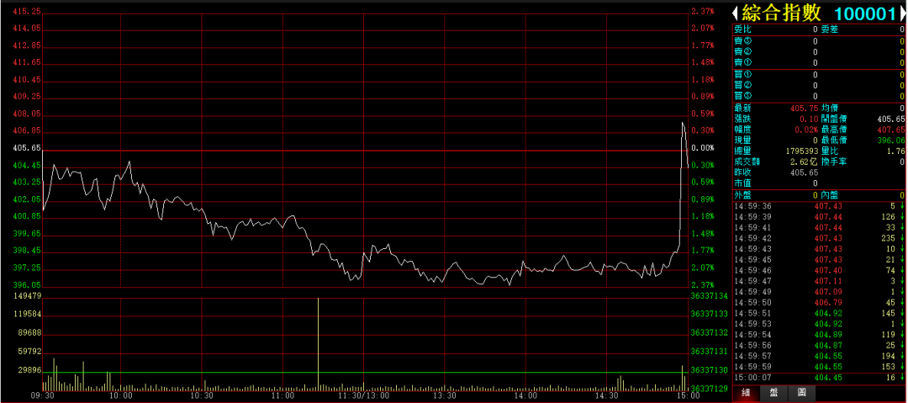Select the 0.00% percent axis label
Viewport: 908px width, 403px height.
click(705, 148)
